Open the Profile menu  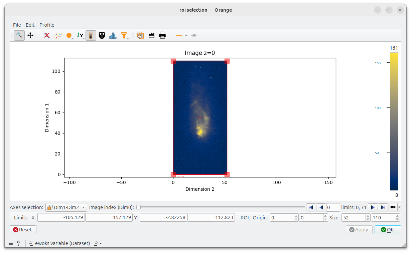click(47, 25)
